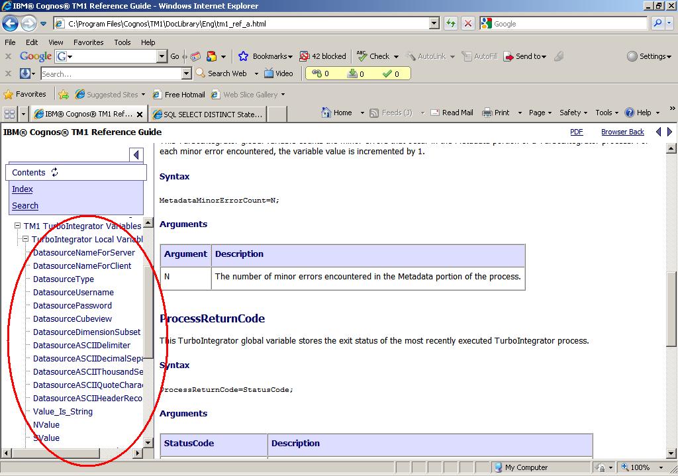
Task: Click the search magnifier beside the Google box
Action: click(x=657, y=23)
